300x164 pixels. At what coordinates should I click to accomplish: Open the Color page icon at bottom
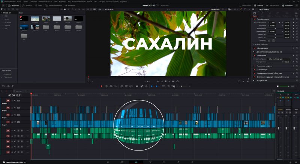click(164, 162)
